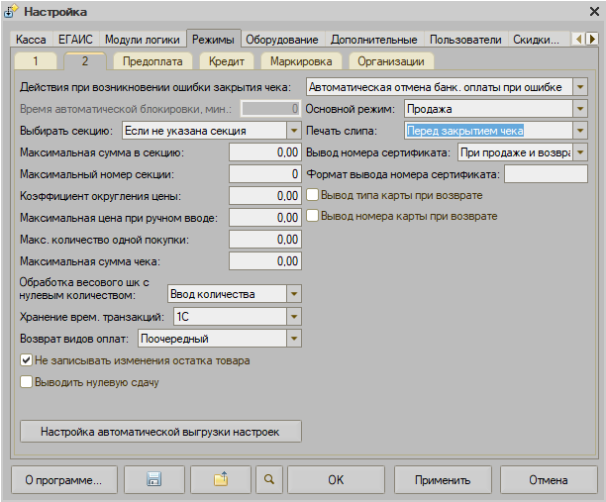
Task: Check 'Вывод номера карты при возврате'
Action: pyautogui.click(x=313, y=216)
